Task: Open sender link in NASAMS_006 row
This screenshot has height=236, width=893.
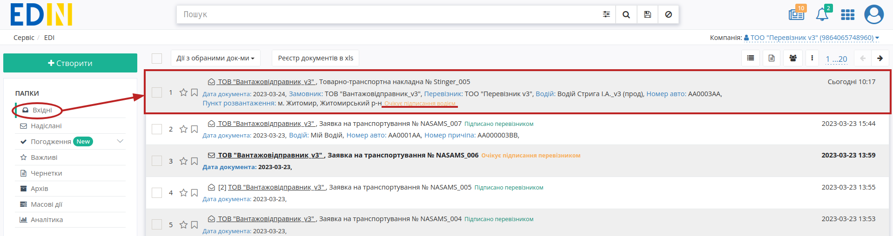Action: [271, 155]
